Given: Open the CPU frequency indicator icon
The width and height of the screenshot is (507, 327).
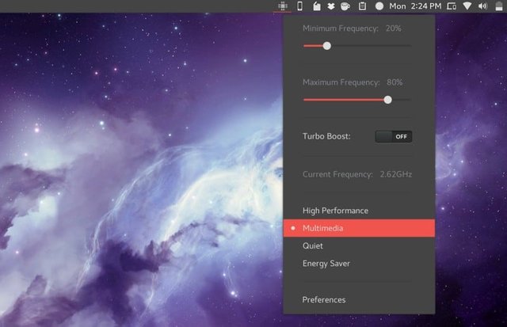Looking at the screenshot, I should [283, 6].
